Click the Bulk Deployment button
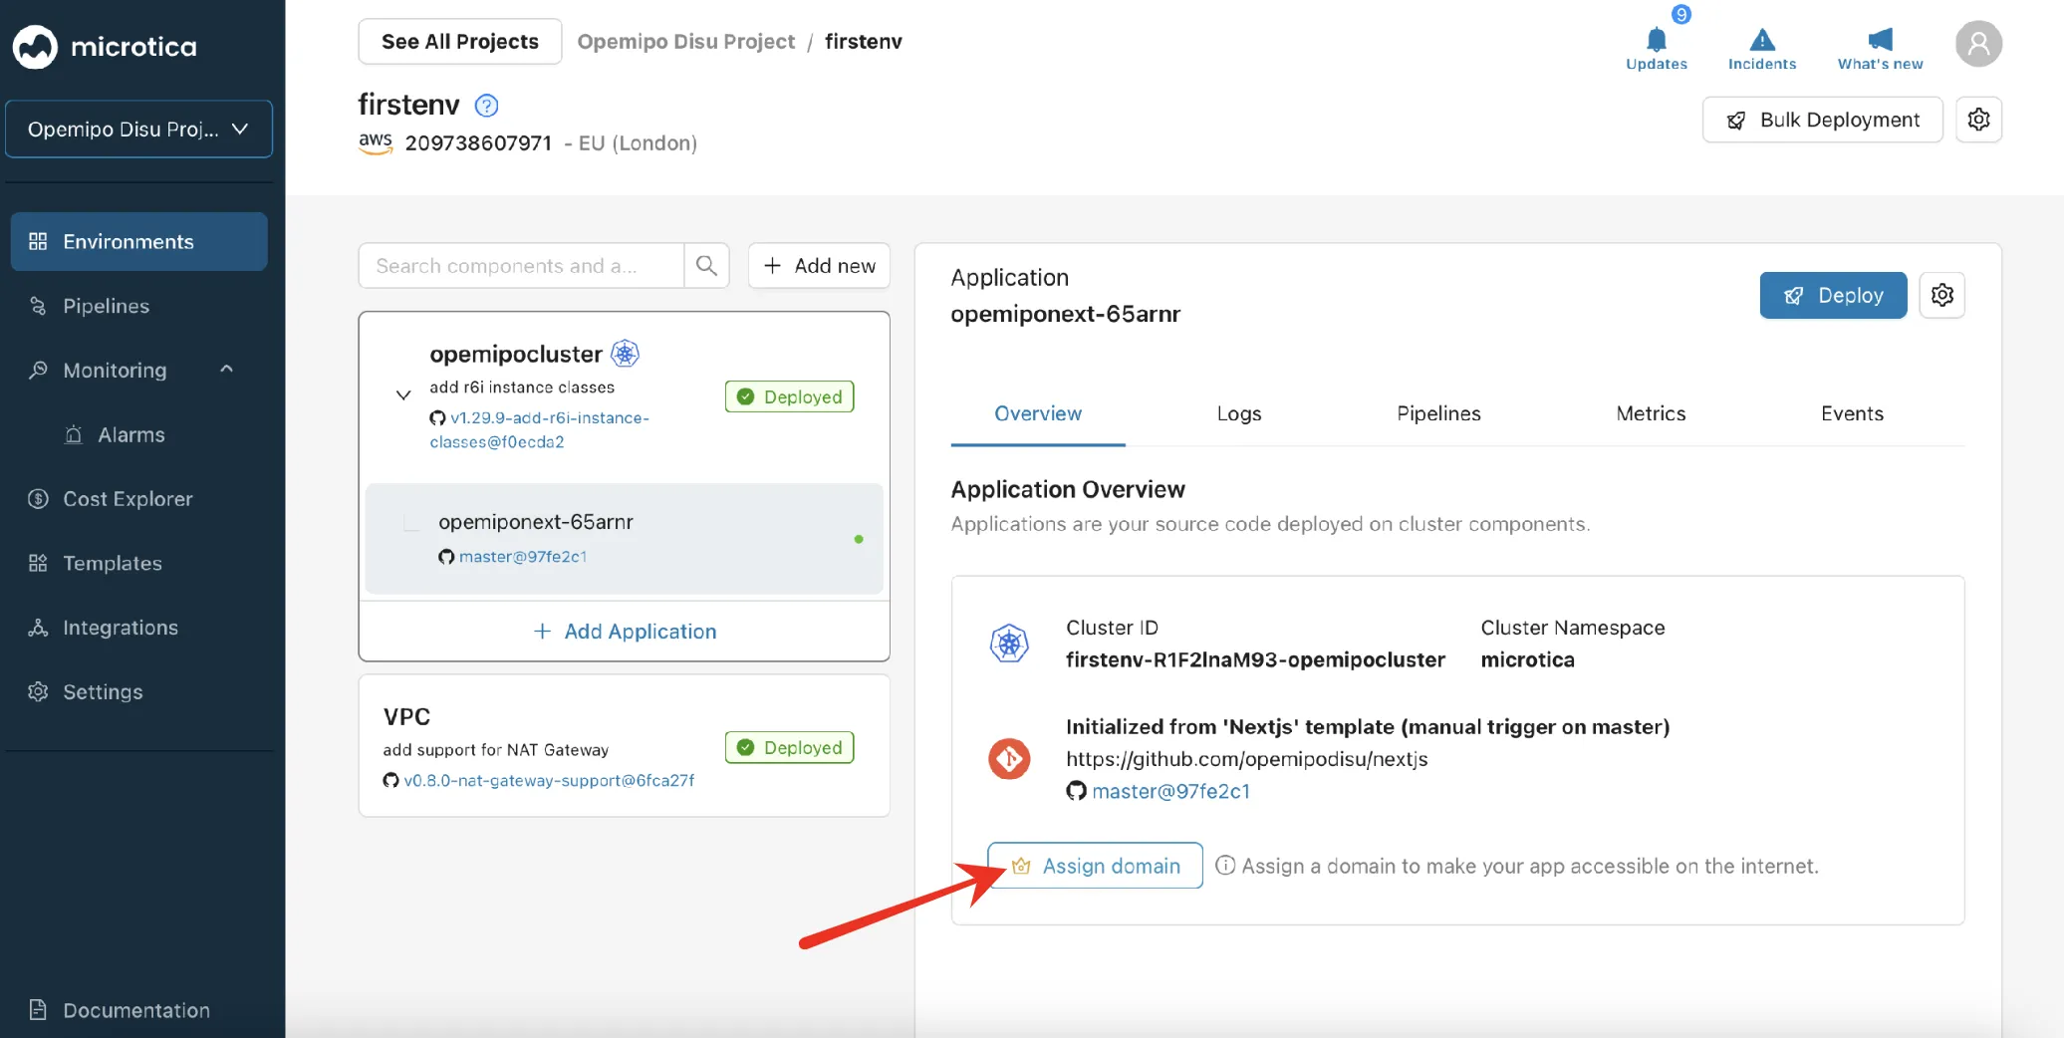This screenshot has height=1038, width=2064. (x=1822, y=120)
